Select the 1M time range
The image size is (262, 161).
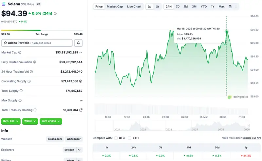point(186,7)
